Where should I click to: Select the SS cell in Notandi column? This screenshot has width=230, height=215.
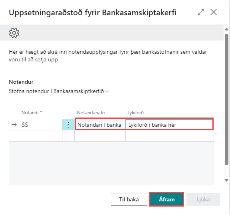41,125
